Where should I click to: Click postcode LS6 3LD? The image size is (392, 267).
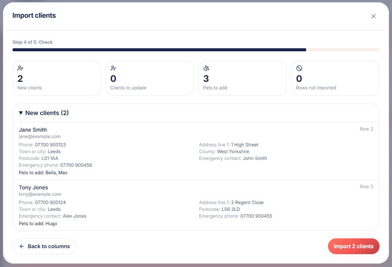pos(231,209)
